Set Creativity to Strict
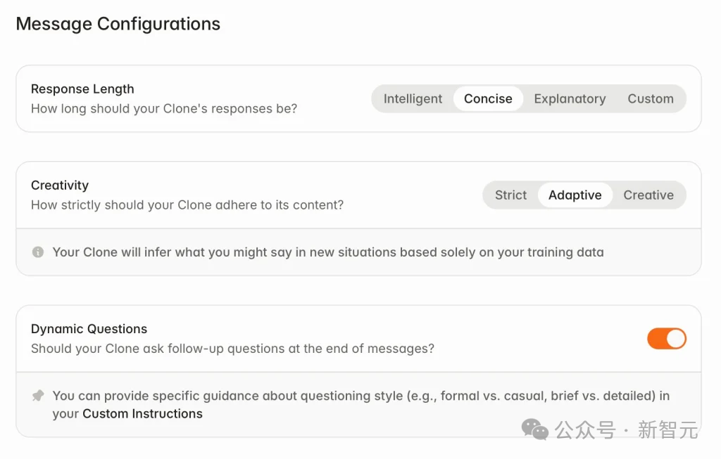Image resolution: width=721 pixels, height=459 pixels. [511, 195]
